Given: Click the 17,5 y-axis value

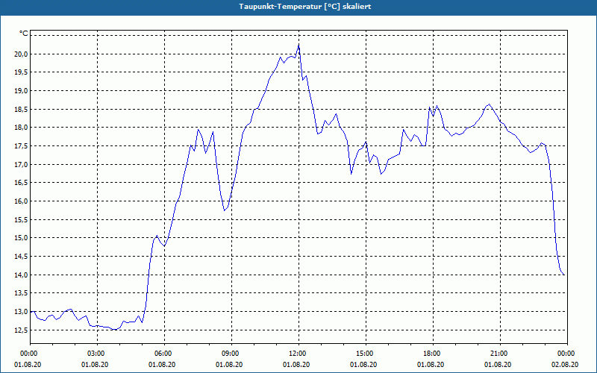Looking at the screenshot, I should pos(22,146).
